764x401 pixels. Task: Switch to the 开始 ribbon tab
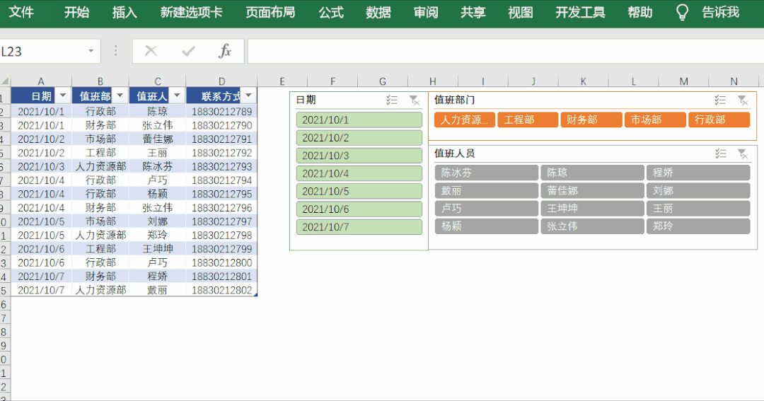click(76, 12)
